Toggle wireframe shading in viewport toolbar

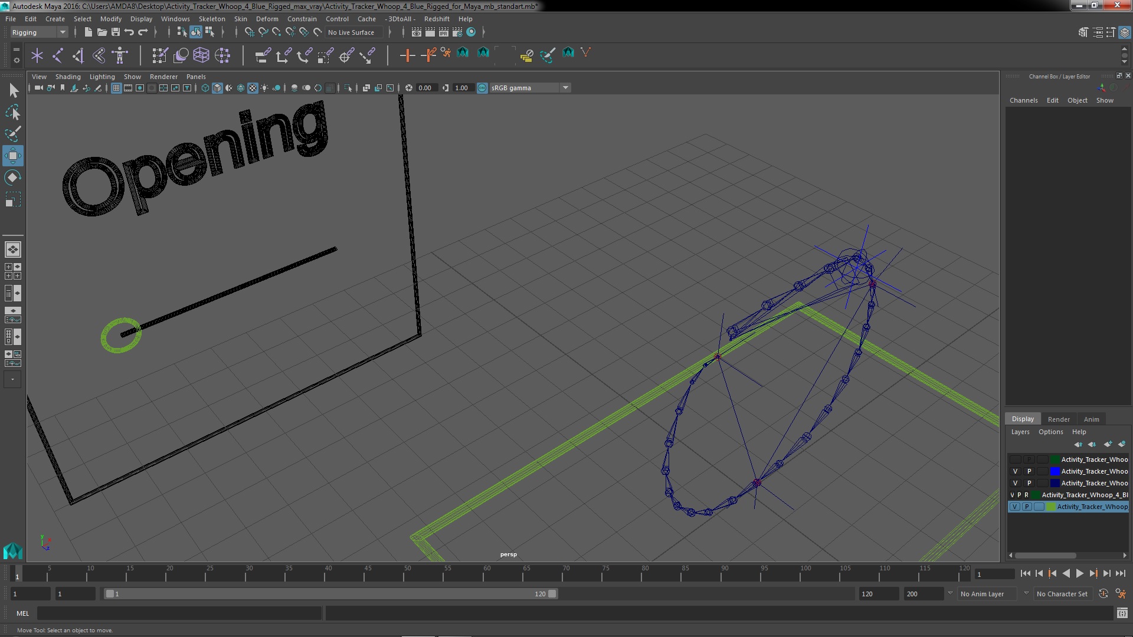tap(205, 88)
